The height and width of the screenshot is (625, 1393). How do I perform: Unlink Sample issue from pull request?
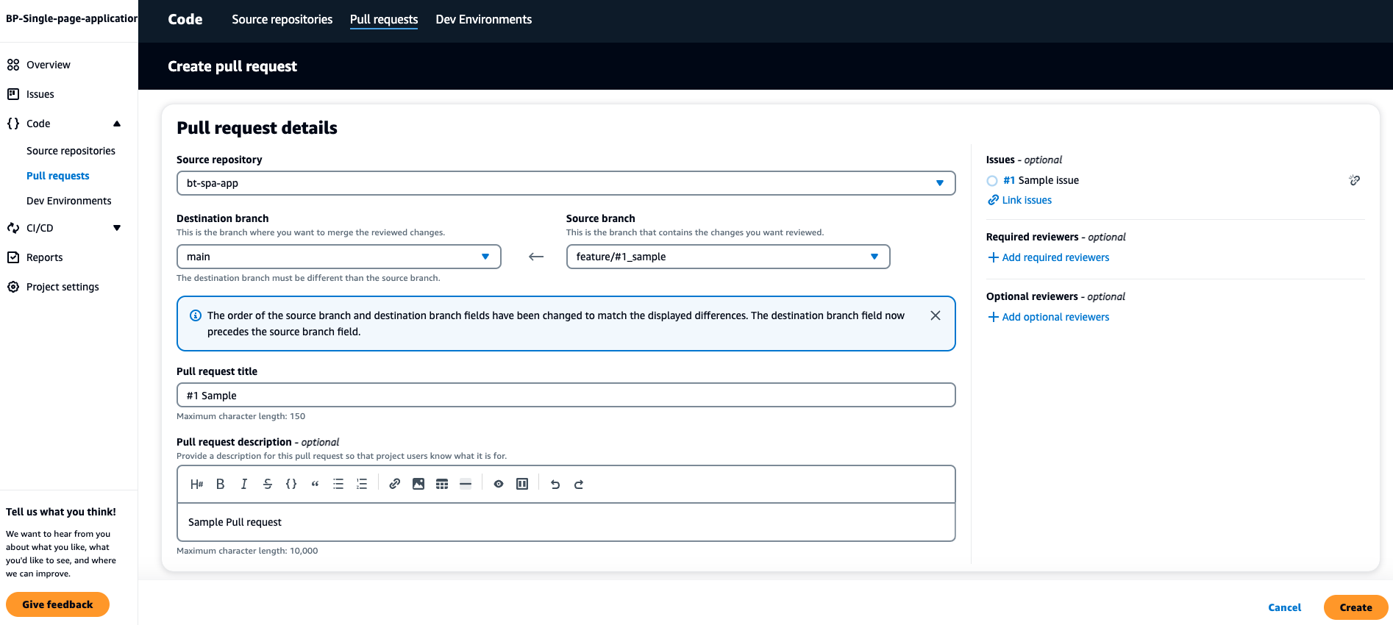[x=1354, y=180]
